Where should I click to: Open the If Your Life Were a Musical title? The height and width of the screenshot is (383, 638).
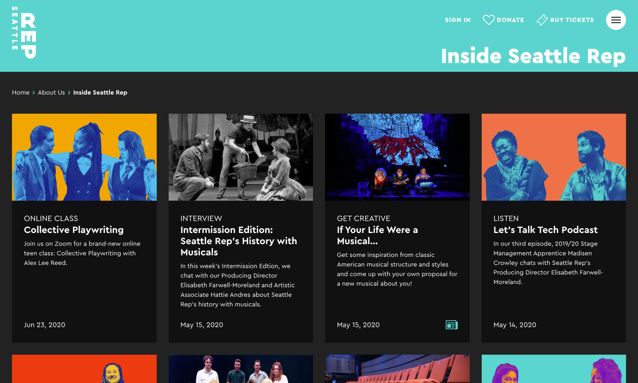pos(377,235)
